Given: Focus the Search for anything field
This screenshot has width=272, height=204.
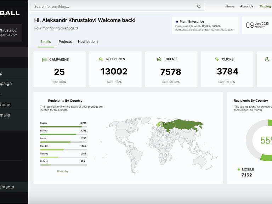Looking at the screenshot, I should (118, 7).
